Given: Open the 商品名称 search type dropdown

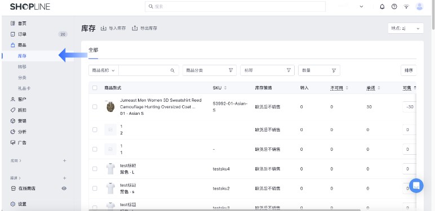Looking at the screenshot, I should 104,70.
